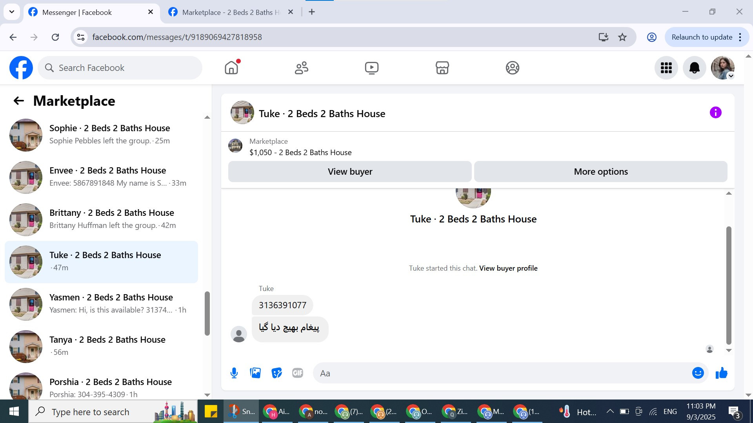Switch to the Messenger | Facebook tab
The height and width of the screenshot is (423, 753).
(92, 12)
